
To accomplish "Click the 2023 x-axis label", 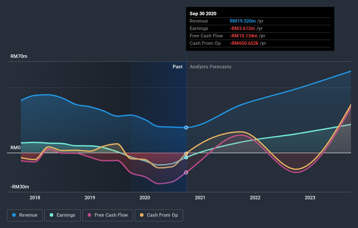I will (x=310, y=198).
